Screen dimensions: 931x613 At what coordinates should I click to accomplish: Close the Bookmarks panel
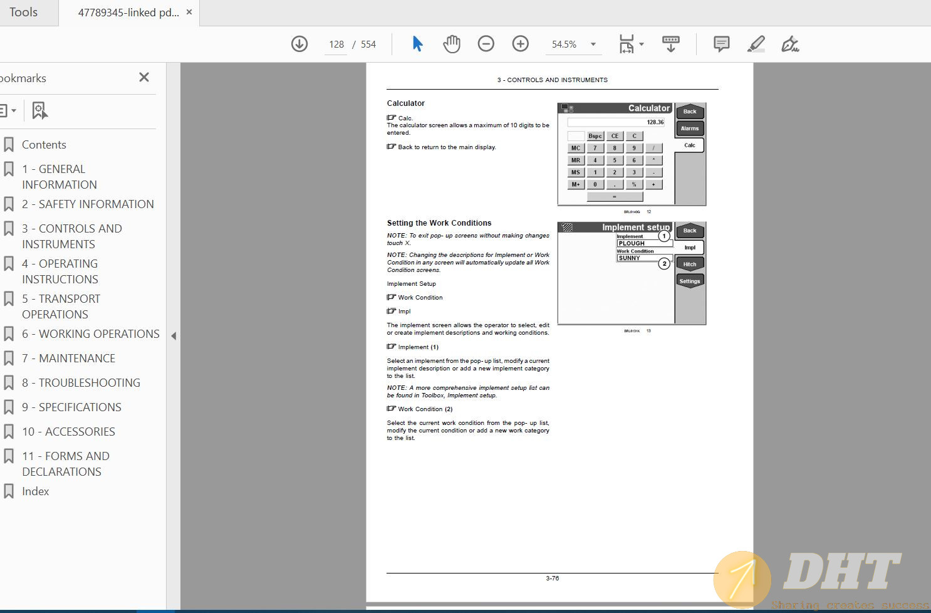coord(144,78)
